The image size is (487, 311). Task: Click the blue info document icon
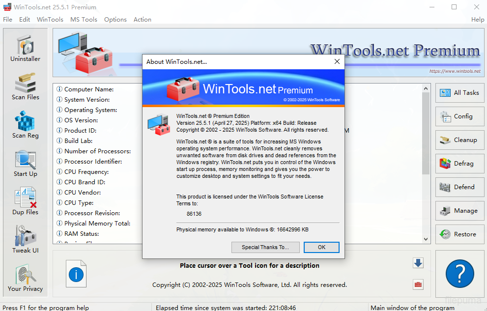point(76,274)
